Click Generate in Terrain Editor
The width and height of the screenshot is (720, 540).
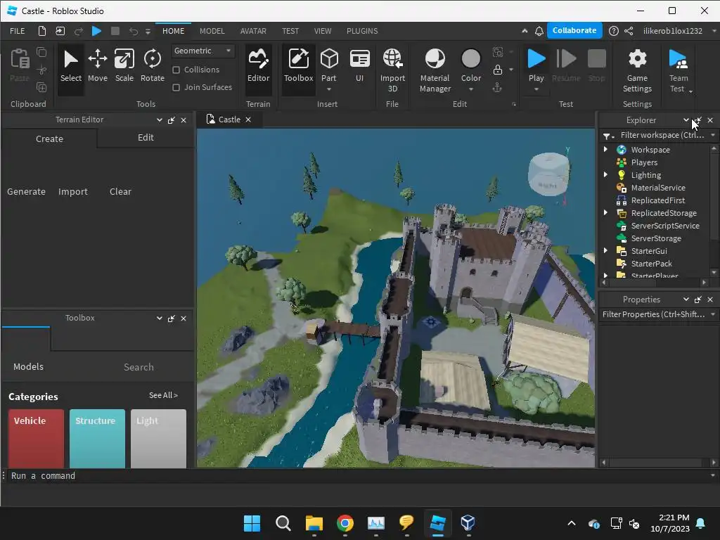click(26, 191)
